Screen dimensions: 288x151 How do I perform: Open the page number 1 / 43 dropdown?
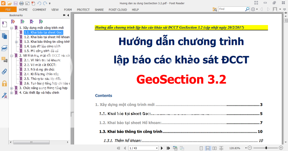[157, 148]
